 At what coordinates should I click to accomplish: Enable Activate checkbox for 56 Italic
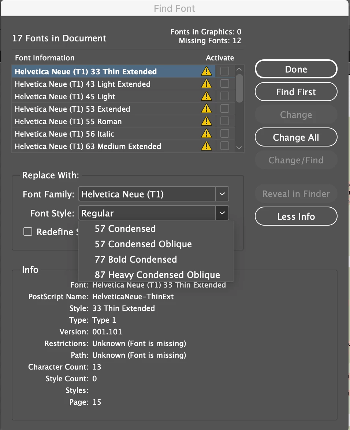pos(225,133)
